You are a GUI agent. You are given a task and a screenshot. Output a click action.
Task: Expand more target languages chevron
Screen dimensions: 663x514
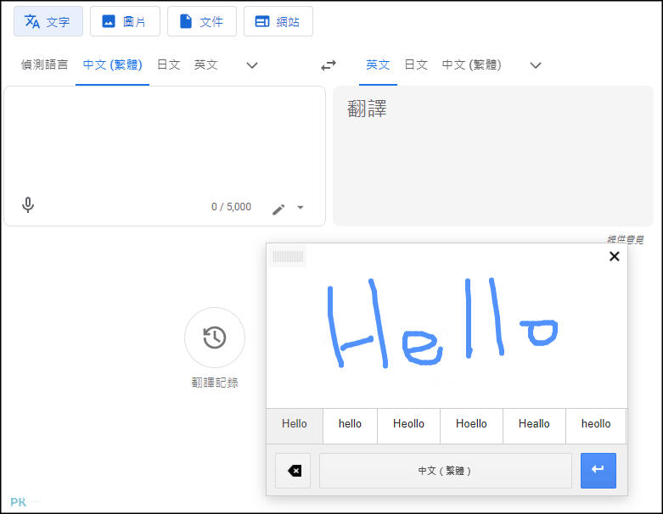pos(536,65)
